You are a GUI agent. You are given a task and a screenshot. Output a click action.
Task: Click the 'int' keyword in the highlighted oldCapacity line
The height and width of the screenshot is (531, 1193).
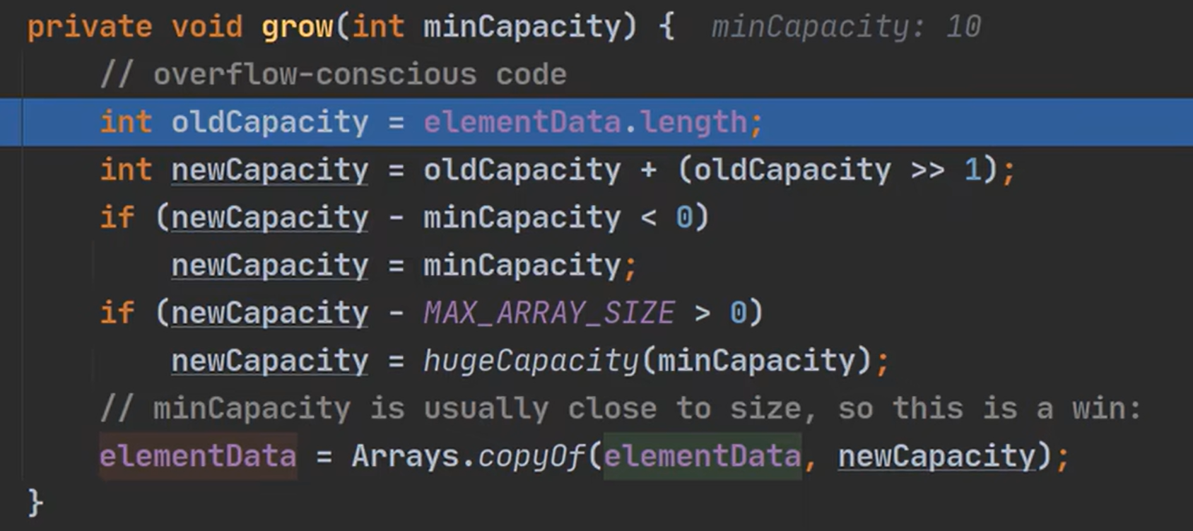click(x=126, y=122)
